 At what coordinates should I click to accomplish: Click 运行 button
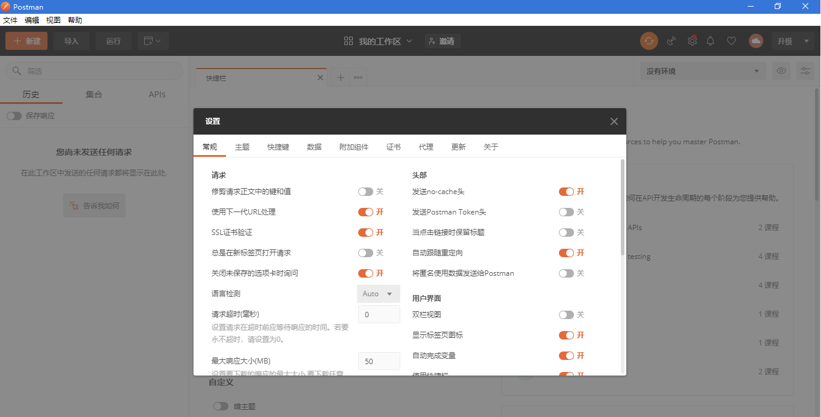point(114,41)
